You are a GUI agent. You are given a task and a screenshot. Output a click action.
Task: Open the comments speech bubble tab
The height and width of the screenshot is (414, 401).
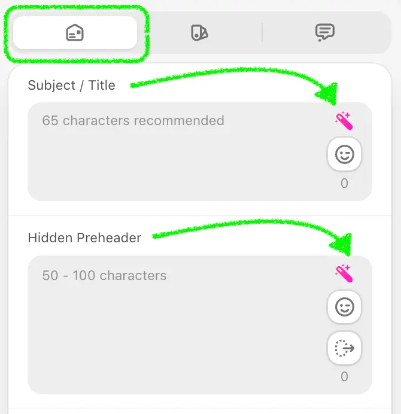click(324, 32)
